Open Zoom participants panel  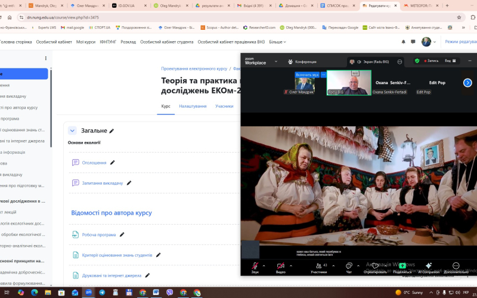point(318,266)
